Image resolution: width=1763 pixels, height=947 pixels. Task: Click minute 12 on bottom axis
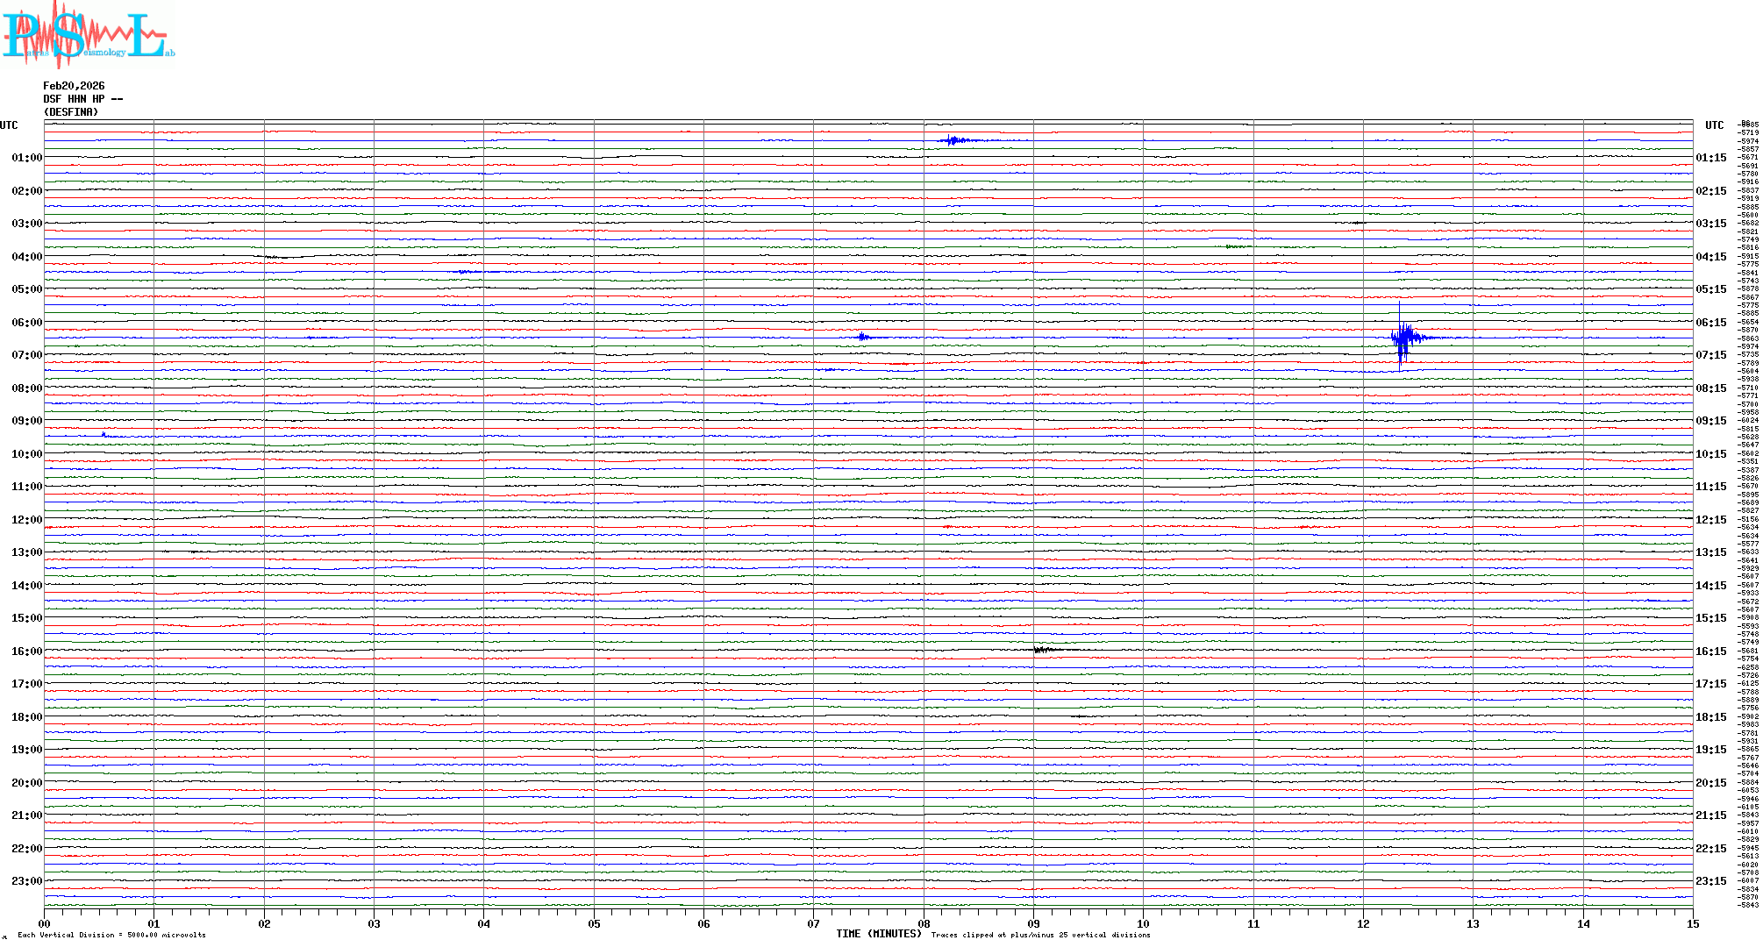click(x=1363, y=924)
